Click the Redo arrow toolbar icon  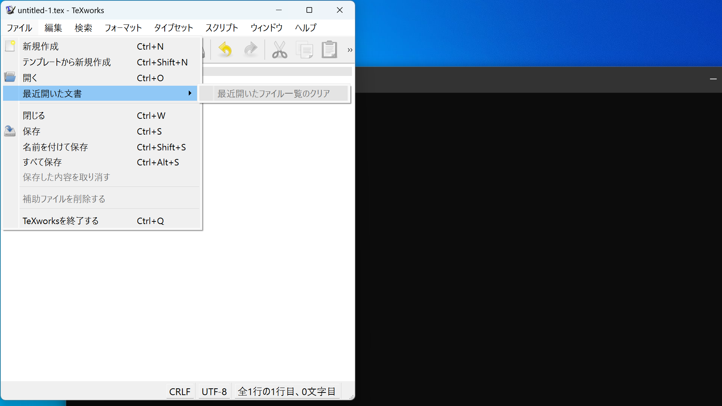point(250,50)
